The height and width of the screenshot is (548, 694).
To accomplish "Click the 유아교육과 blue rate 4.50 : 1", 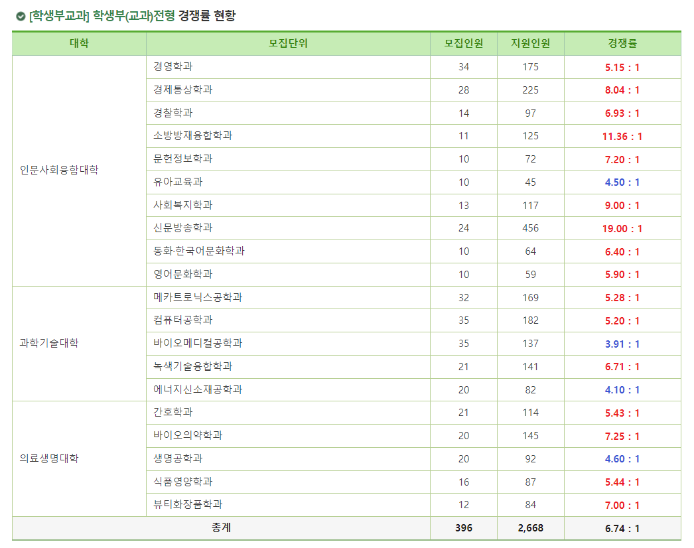I will tap(622, 182).
